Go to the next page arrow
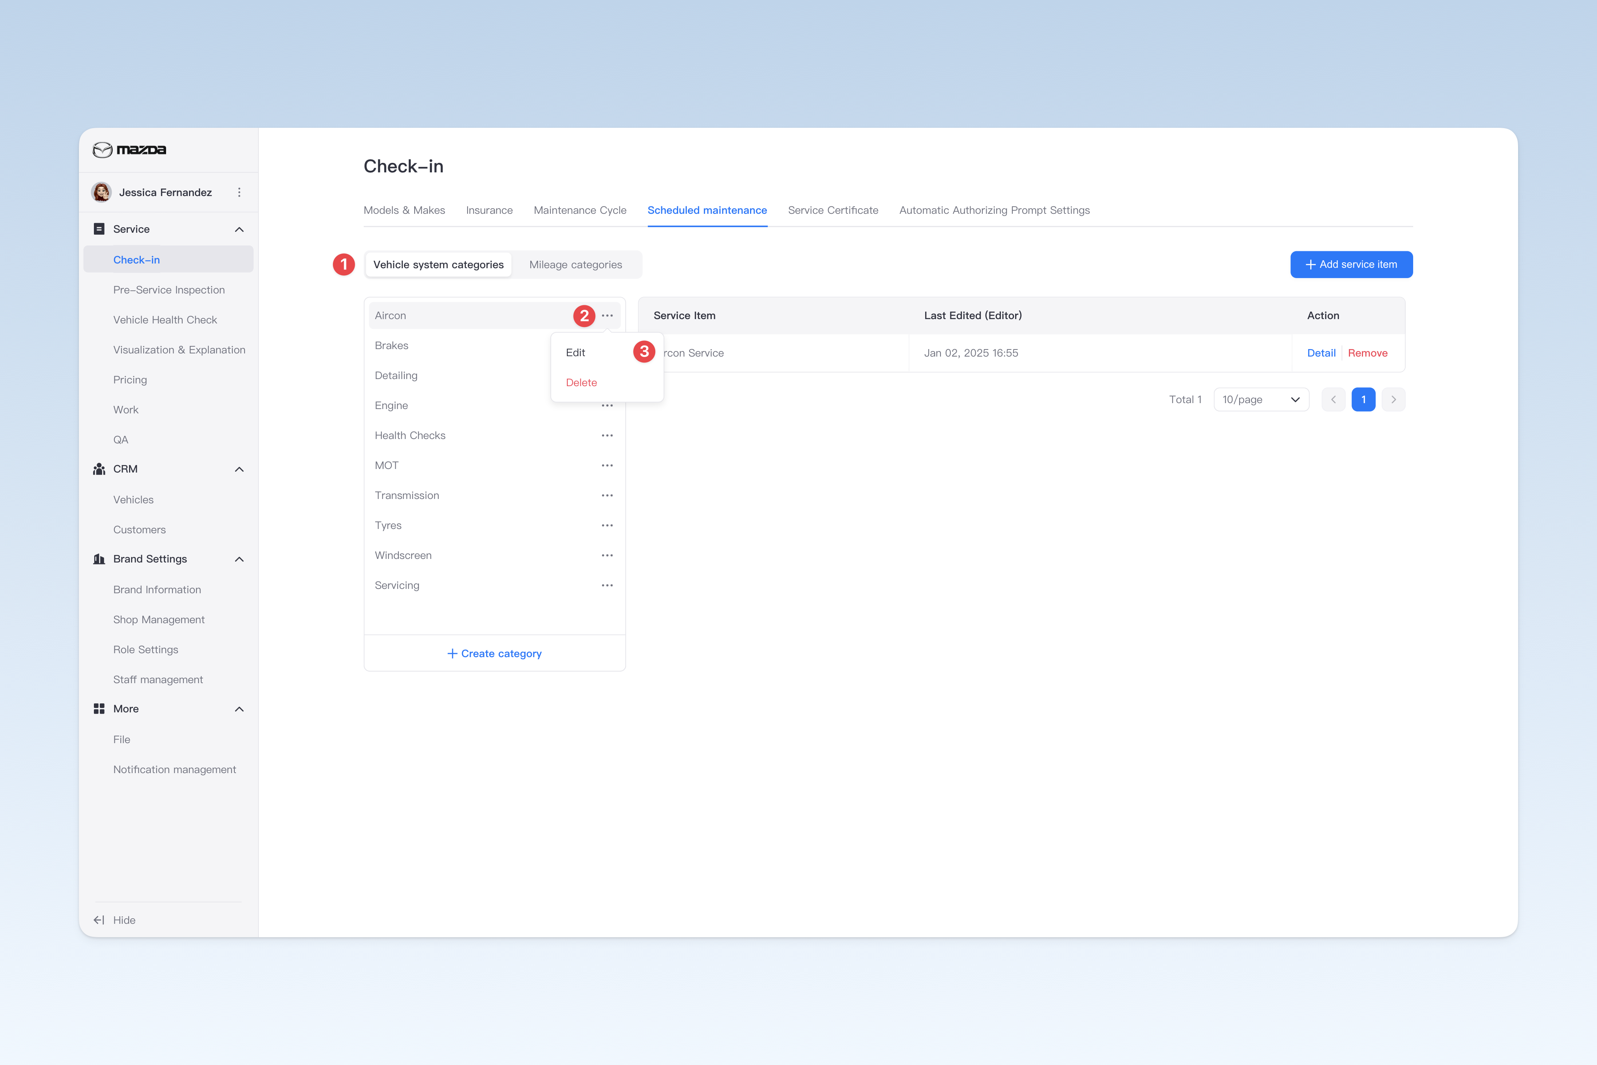This screenshot has height=1065, width=1597. tap(1393, 399)
